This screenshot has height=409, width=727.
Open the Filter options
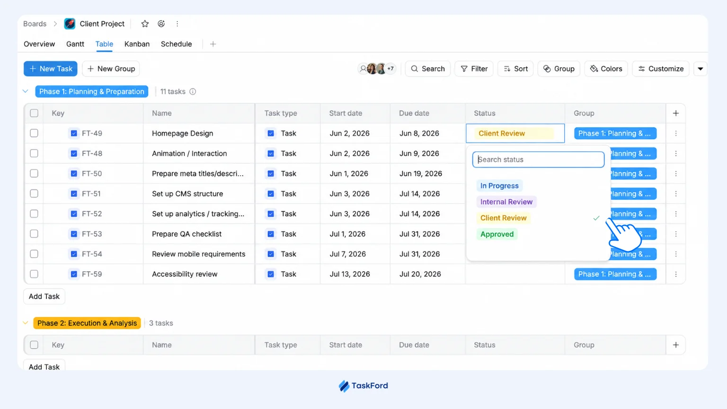coord(474,69)
